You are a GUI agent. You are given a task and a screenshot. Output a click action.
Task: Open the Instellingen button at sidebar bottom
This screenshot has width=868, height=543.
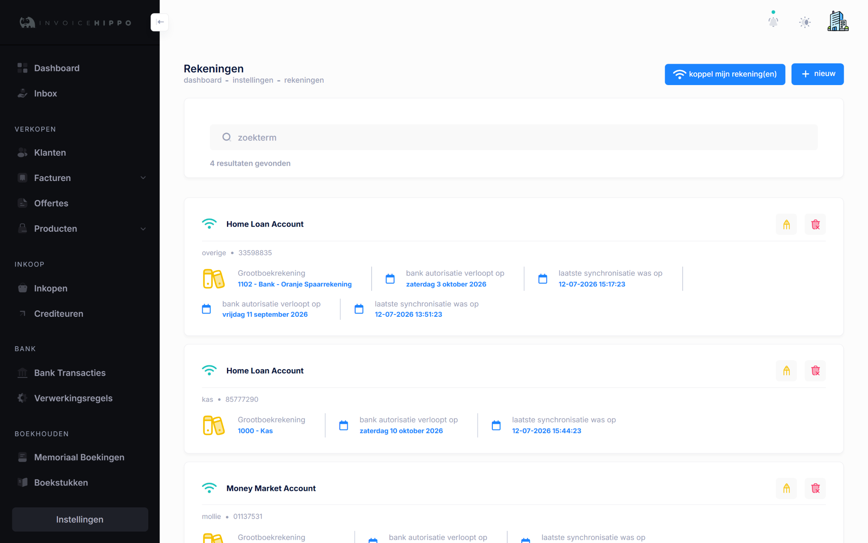pos(80,519)
